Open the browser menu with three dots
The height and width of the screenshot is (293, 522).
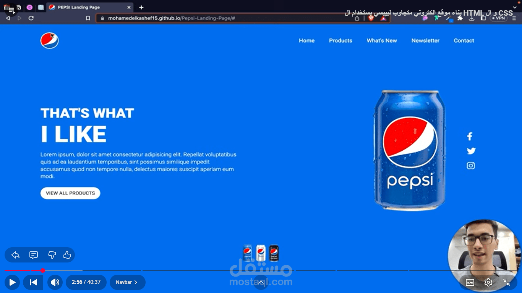pyautogui.click(x=515, y=18)
